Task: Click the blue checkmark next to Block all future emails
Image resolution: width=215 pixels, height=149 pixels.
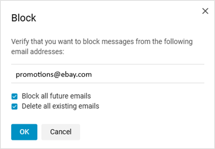Action: pyautogui.click(x=14, y=96)
